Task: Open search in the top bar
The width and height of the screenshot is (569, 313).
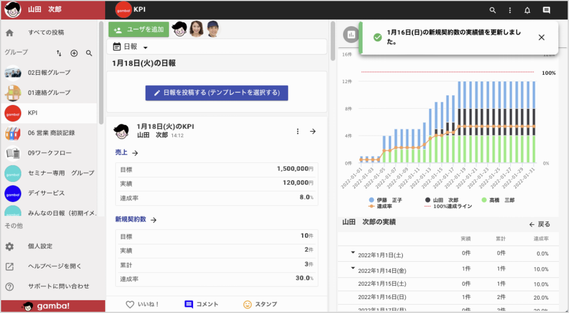Action: [492, 10]
